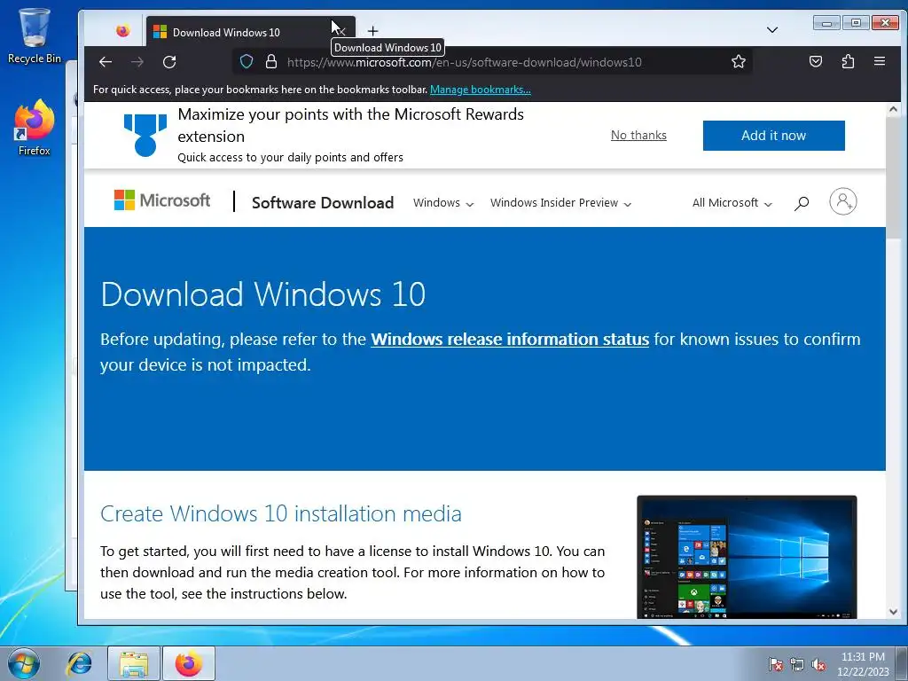
Task: Save to Pocket icon in toolbar
Action: click(x=816, y=61)
